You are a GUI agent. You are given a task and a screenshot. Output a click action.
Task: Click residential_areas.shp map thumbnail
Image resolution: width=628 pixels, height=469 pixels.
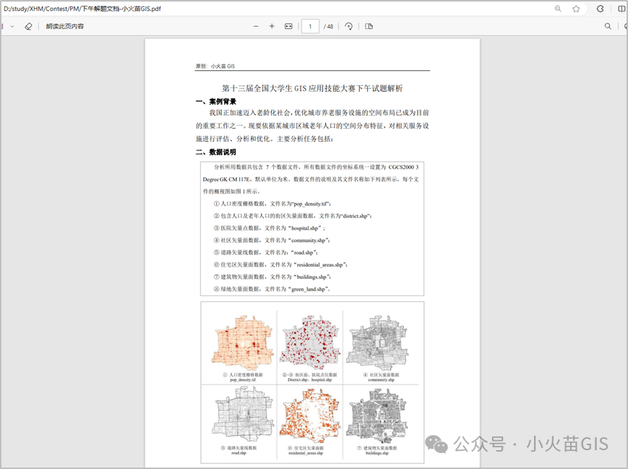(x=310, y=415)
